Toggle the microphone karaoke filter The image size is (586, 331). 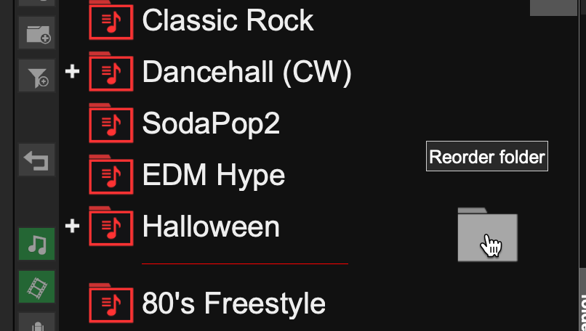36,322
